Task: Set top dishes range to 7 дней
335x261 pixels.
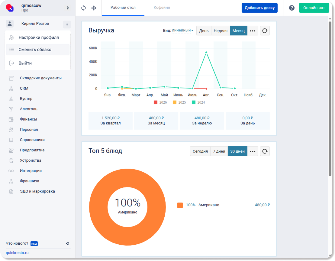Action: click(x=219, y=151)
